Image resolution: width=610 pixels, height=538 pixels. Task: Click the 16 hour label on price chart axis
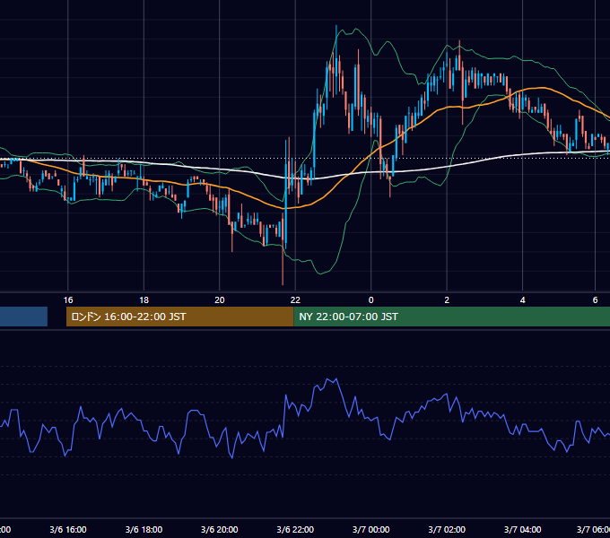click(68, 300)
